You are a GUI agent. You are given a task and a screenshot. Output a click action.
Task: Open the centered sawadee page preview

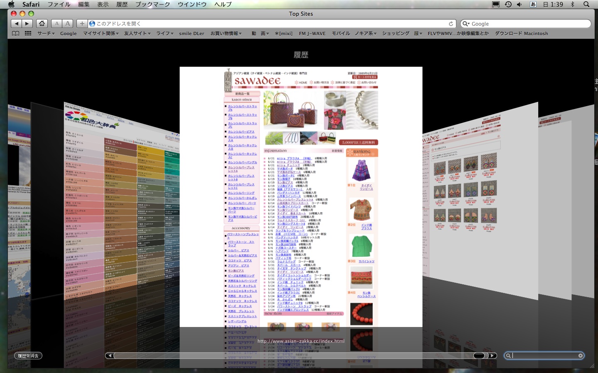(301, 197)
